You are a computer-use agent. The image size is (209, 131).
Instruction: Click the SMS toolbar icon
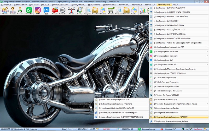(46, 10)
